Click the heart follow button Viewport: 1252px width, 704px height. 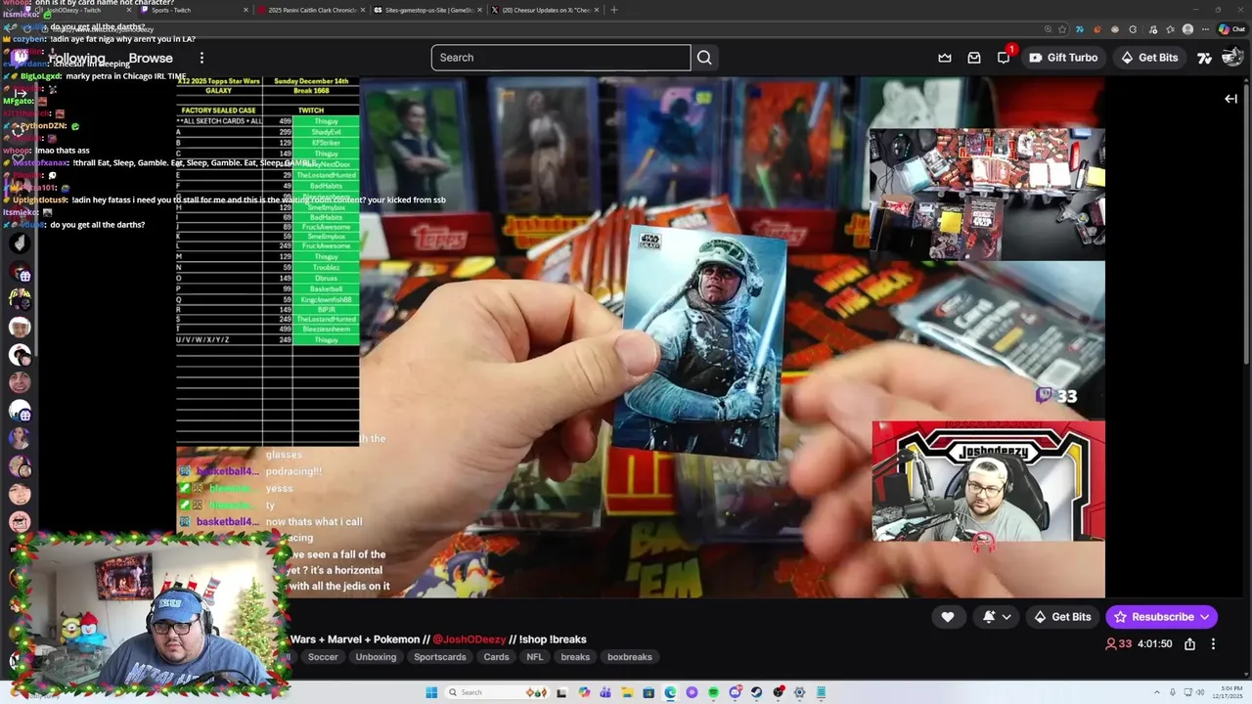[948, 617]
